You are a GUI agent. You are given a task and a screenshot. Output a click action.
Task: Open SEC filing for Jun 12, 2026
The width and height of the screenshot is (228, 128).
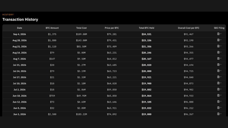click(x=219, y=102)
